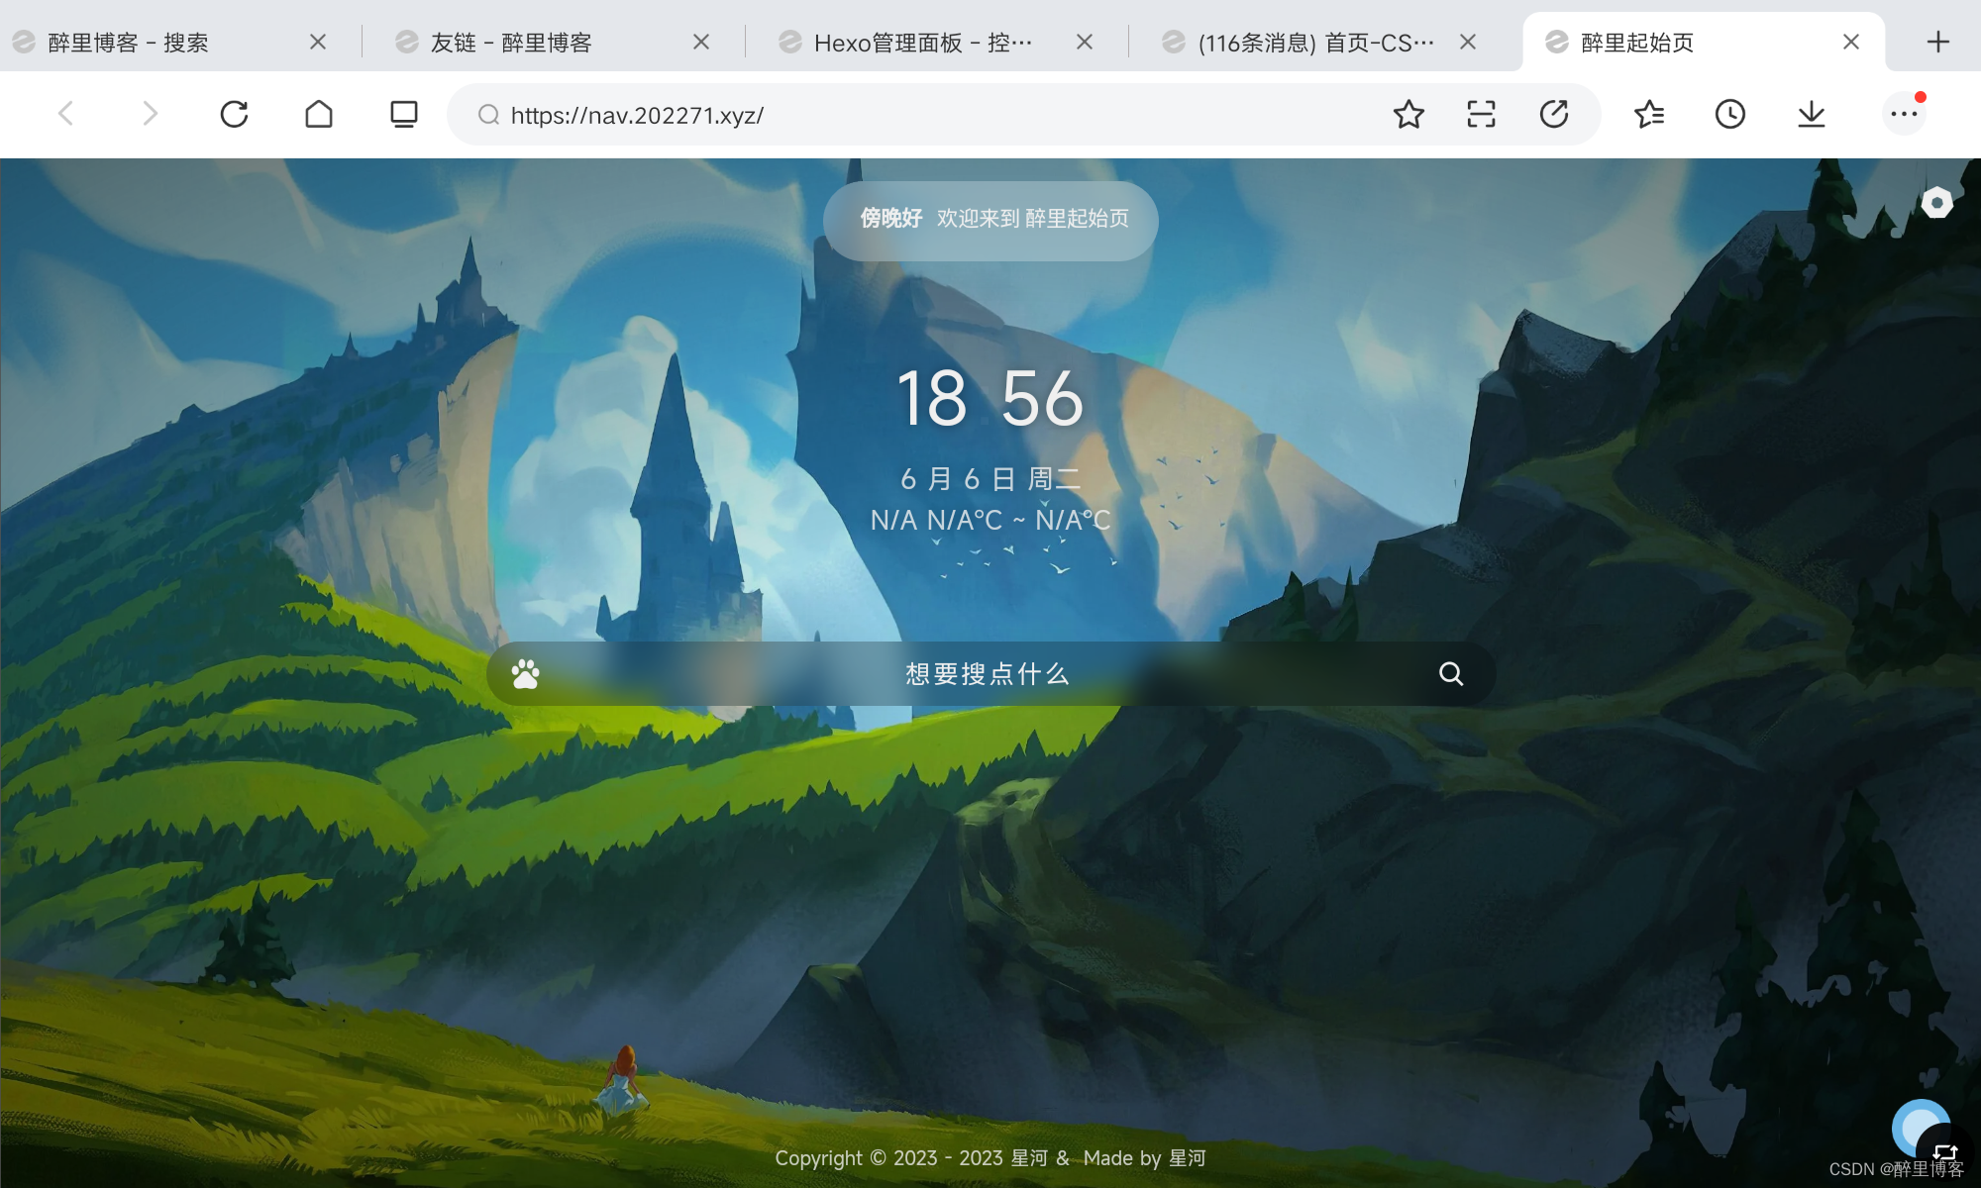Select the 醉里起始页 tab
The width and height of the screenshot is (1981, 1188).
coord(1704,42)
